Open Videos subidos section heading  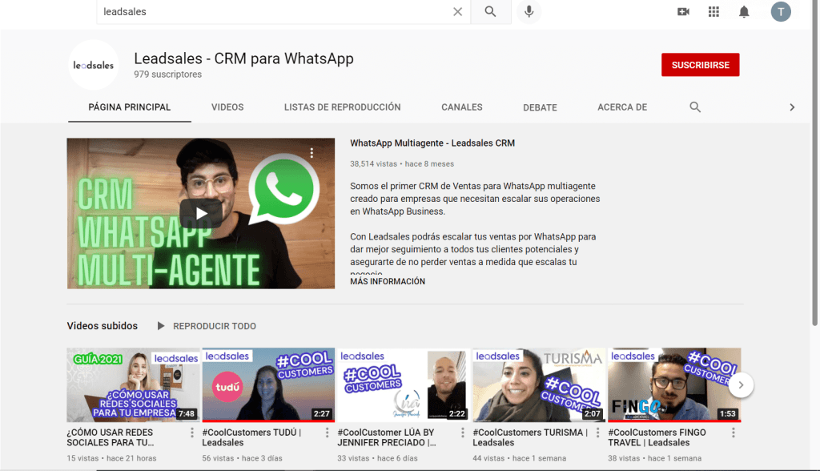click(102, 325)
